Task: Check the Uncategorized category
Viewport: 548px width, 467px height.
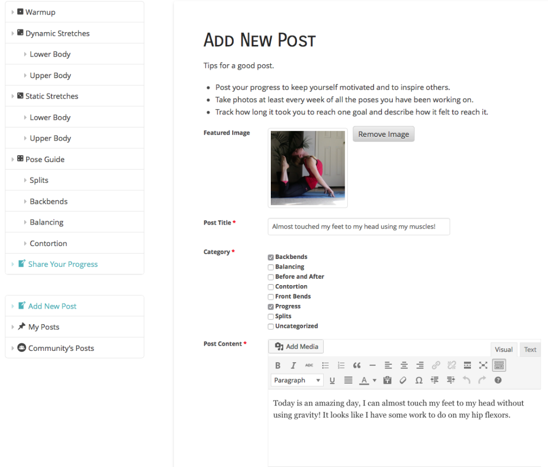Action: pos(270,327)
